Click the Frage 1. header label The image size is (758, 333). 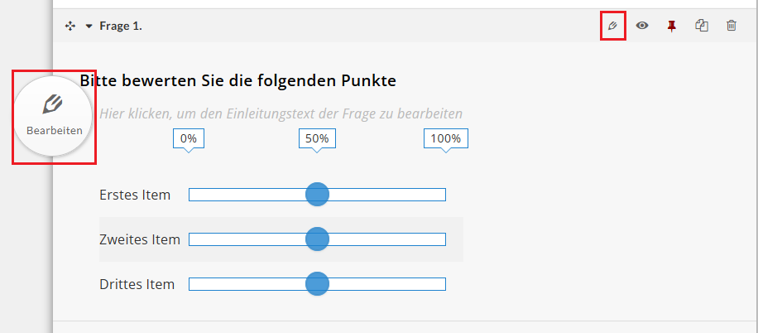click(x=121, y=27)
